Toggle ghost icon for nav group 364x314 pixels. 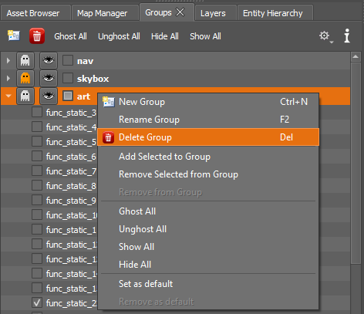pos(25,61)
